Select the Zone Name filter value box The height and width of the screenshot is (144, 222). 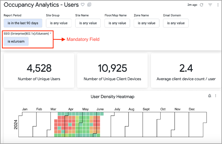click(146, 23)
